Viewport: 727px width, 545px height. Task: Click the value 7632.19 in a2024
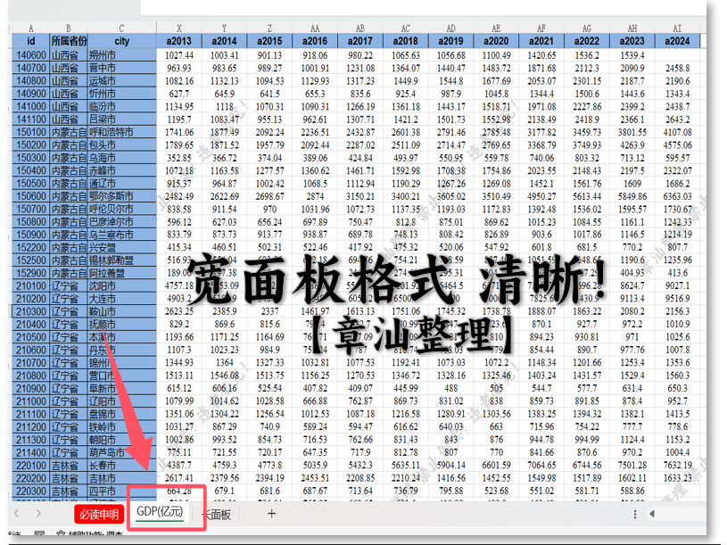(x=677, y=466)
